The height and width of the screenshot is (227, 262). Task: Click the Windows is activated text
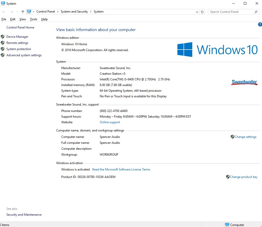(x=75, y=169)
